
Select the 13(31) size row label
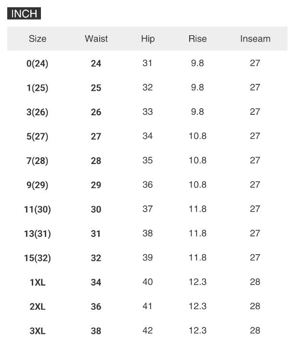tap(38, 233)
